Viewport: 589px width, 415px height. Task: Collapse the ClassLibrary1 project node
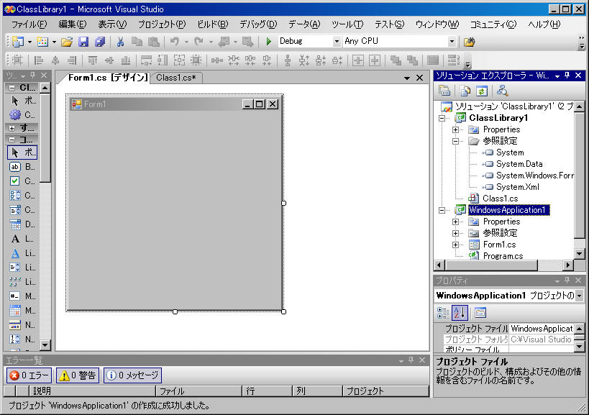(x=441, y=118)
